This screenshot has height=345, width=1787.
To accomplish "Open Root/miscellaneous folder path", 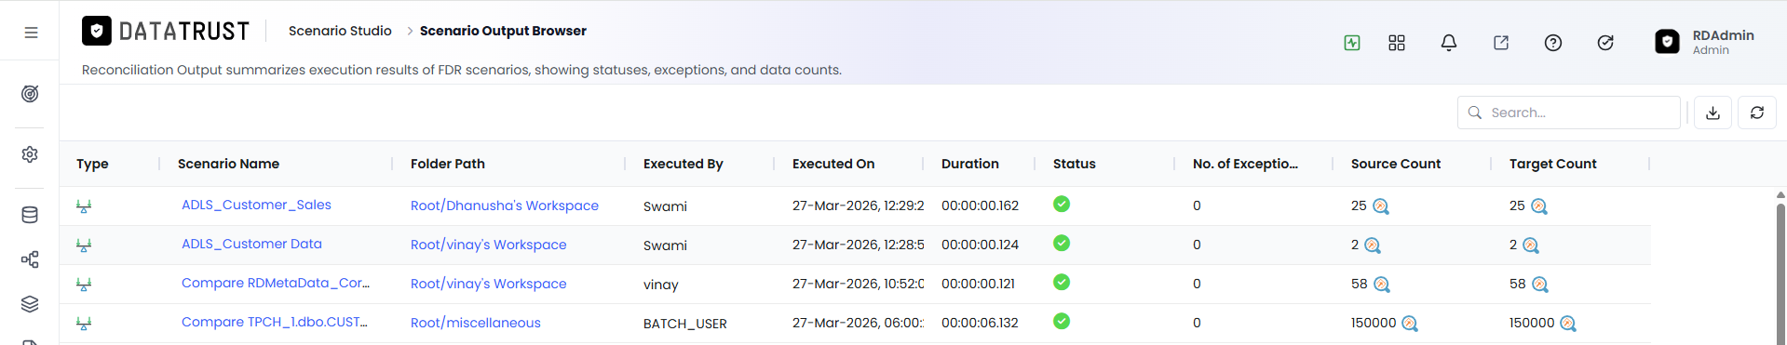I will (x=476, y=323).
